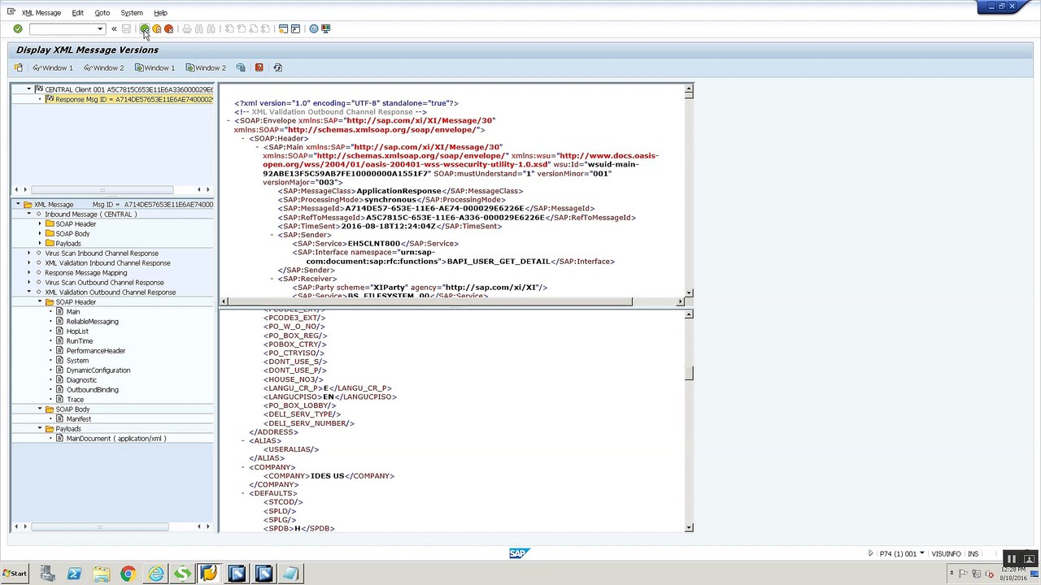The height and width of the screenshot is (585, 1041).
Task: Open file explorer folder on taskbar
Action: [x=101, y=574]
